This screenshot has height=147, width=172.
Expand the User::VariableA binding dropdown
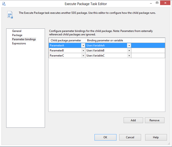[x=129, y=45]
